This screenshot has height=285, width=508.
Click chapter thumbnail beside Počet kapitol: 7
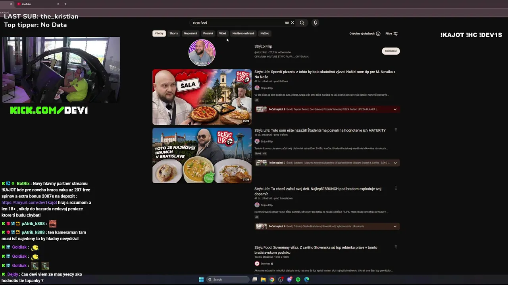tap(261, 163)
